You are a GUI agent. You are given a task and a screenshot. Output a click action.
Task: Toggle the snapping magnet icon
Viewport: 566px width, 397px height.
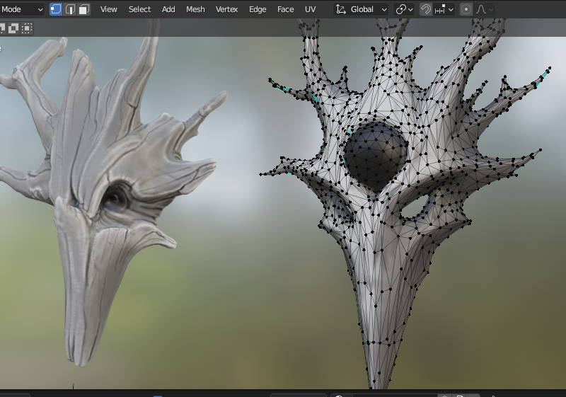[x=426, y=9]
